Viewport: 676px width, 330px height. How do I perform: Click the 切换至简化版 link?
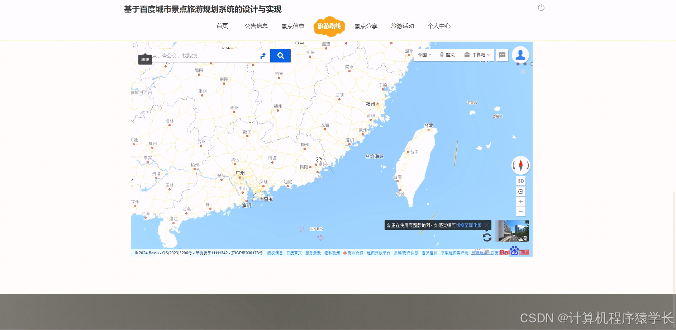[468, 225]
